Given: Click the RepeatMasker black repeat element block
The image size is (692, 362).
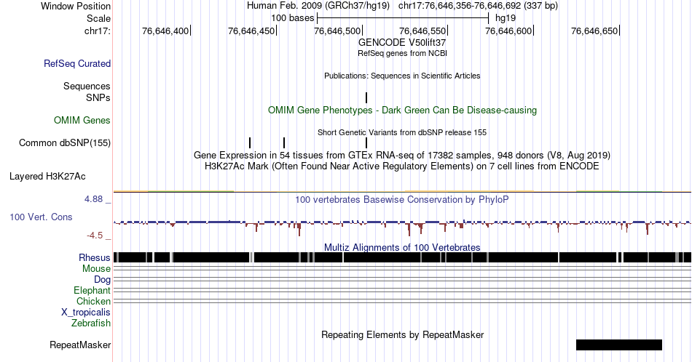Looking at the screenshot, I should (x=619, y=345).
